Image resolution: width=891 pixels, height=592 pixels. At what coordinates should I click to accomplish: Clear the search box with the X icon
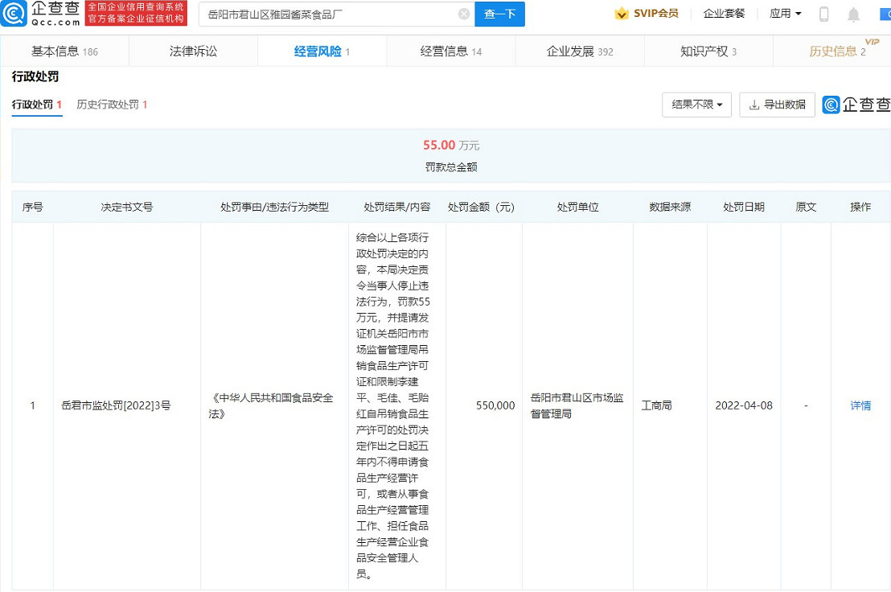(x=463, y=14)
